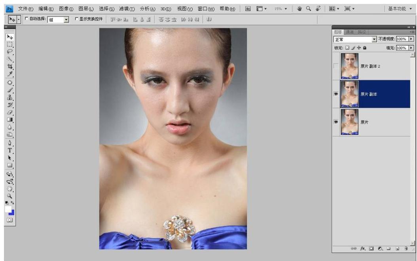This screenshot has height=261, width=417.
Task: Select the Pen tool
Action: coord(10,143)
